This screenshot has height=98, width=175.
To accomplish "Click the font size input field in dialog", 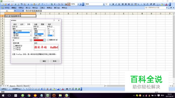I will (x=51, y=29).
